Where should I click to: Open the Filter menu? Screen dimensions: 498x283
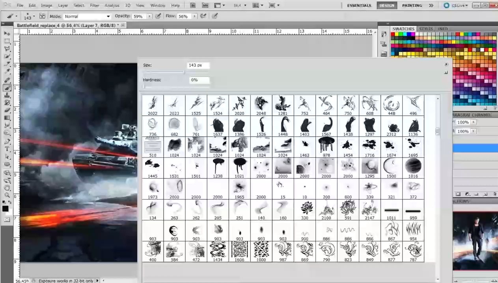(95, 6)
